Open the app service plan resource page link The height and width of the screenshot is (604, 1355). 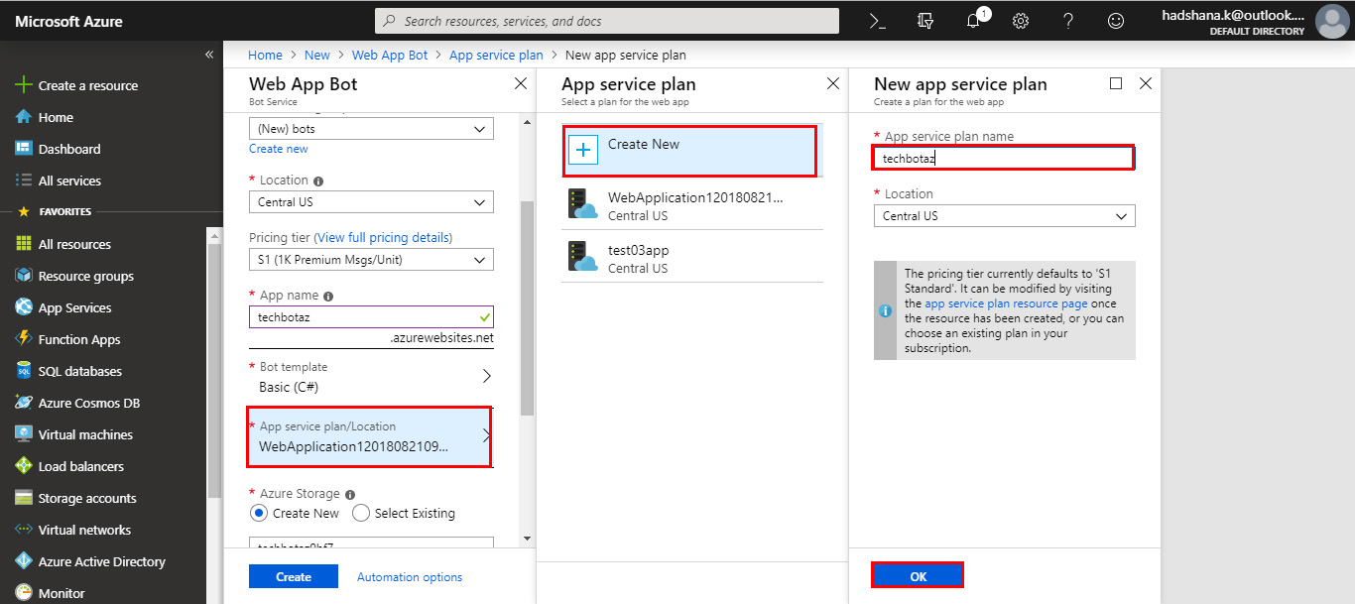1007,303
